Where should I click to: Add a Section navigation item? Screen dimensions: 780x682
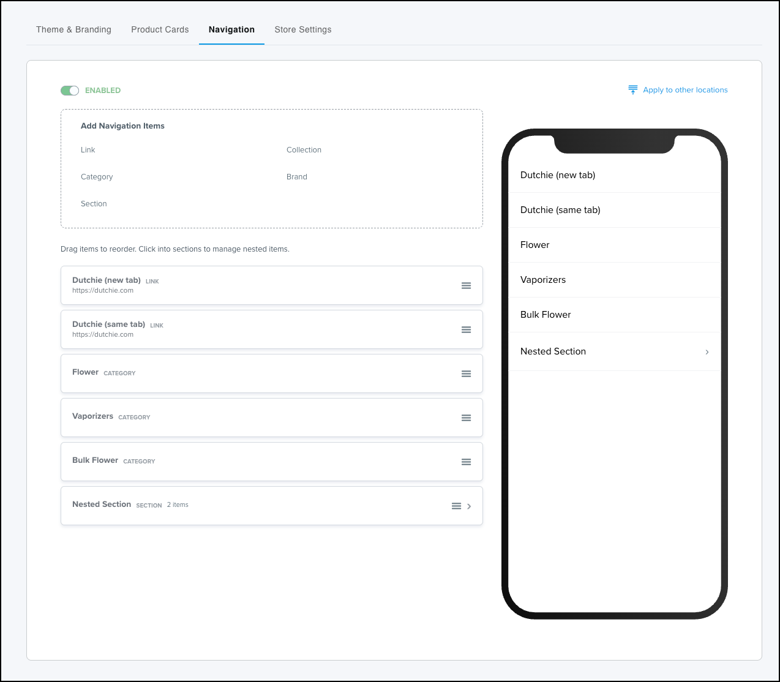click(94, 204)
